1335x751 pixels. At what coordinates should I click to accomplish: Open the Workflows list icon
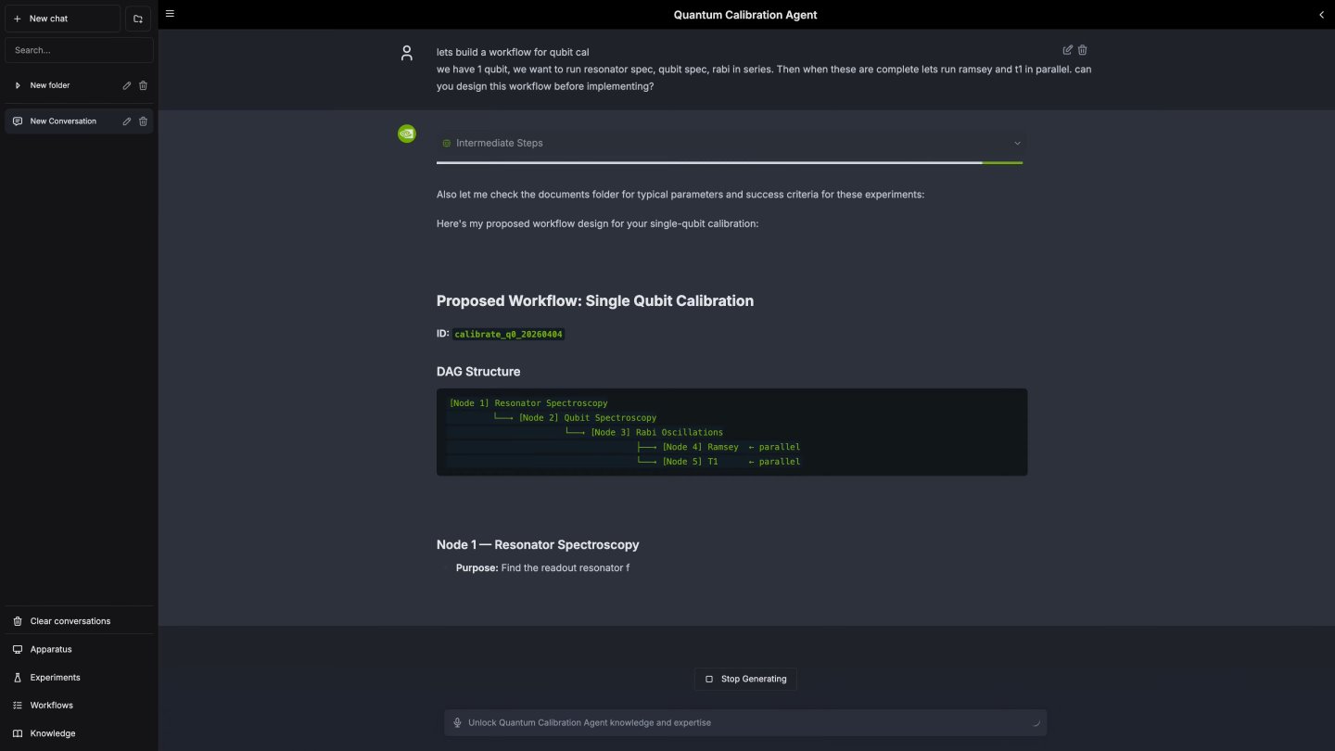pyautogui.click(x=17, y=705)
